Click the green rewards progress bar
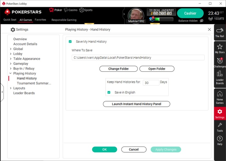Screen dimensions: 226x161 click(x=164, y=19)
